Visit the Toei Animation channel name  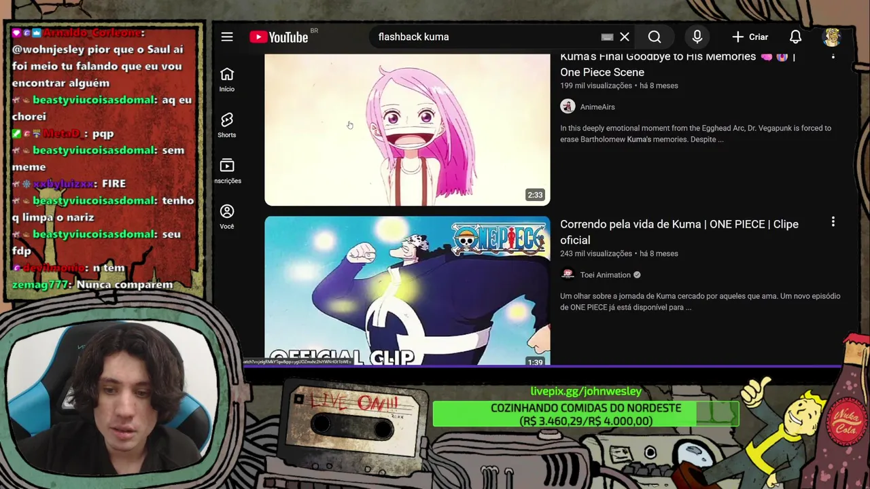[x=606, y=274]
